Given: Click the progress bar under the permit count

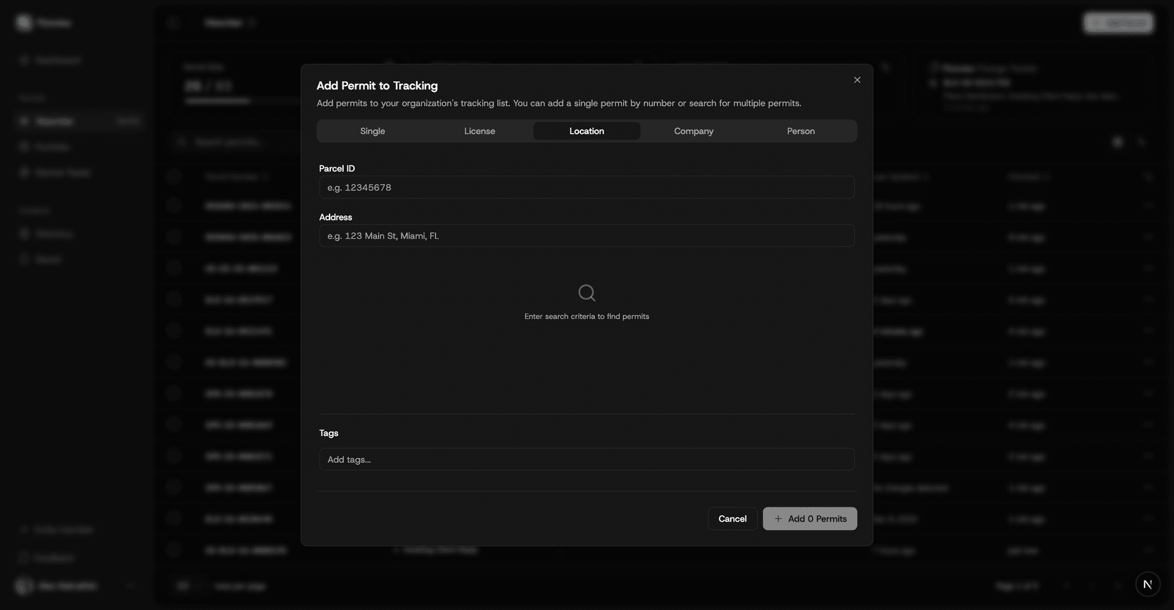Looking at the screenshot, I should click(218, 101).
